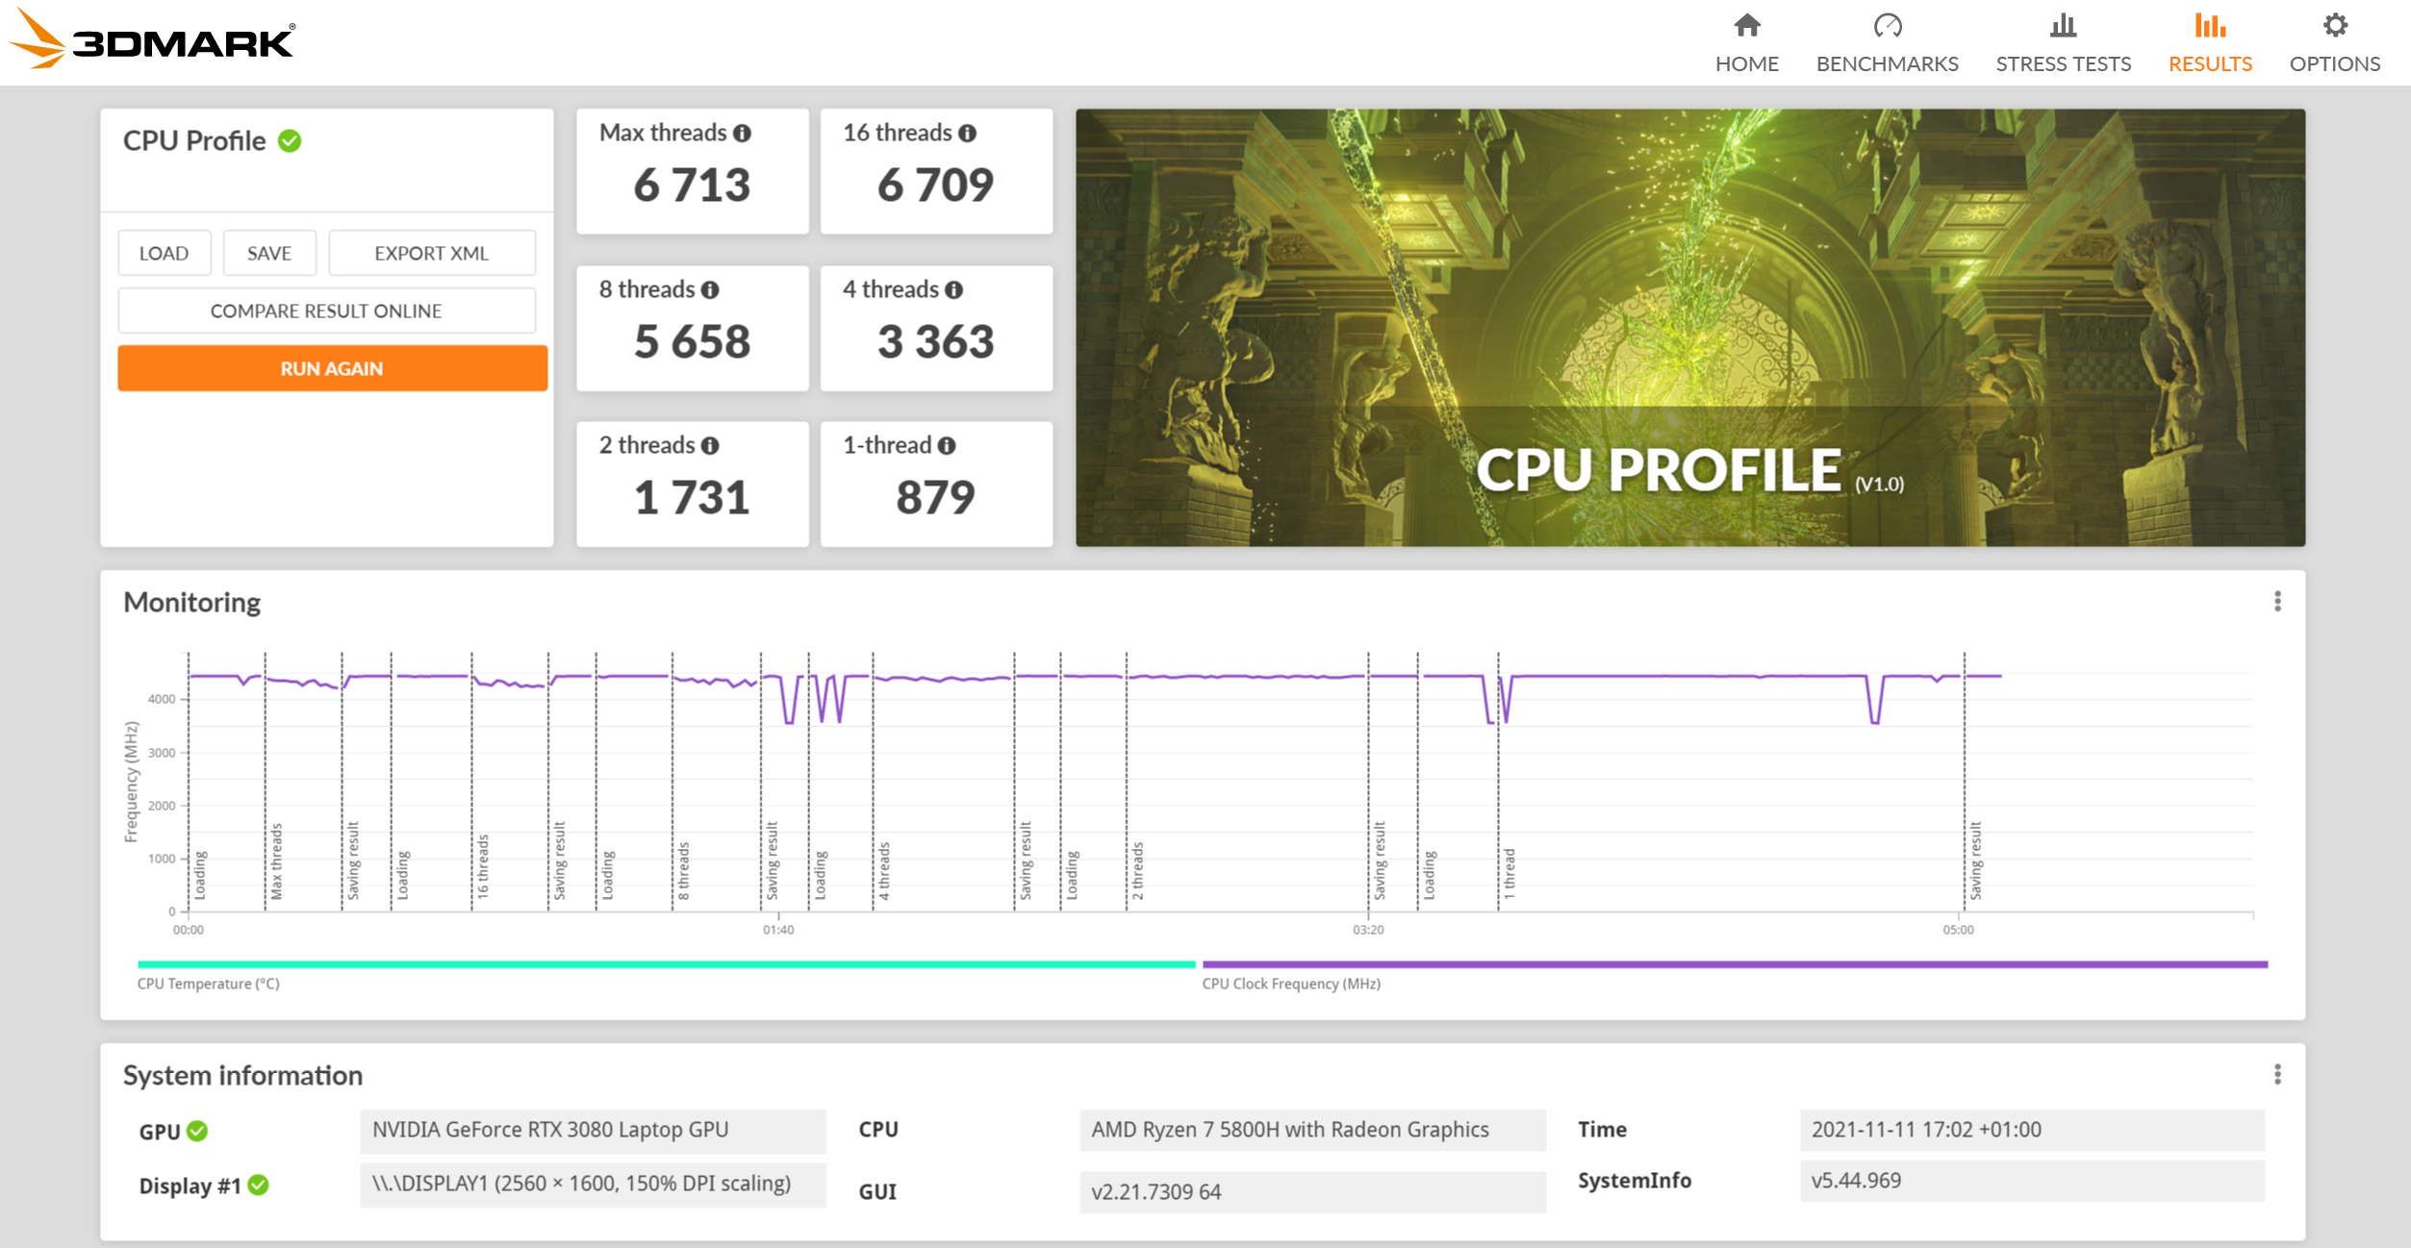2411x1248 pixels.
Task: Open the Home tab
Action: pyautogui.click(x=1746, y=43)
